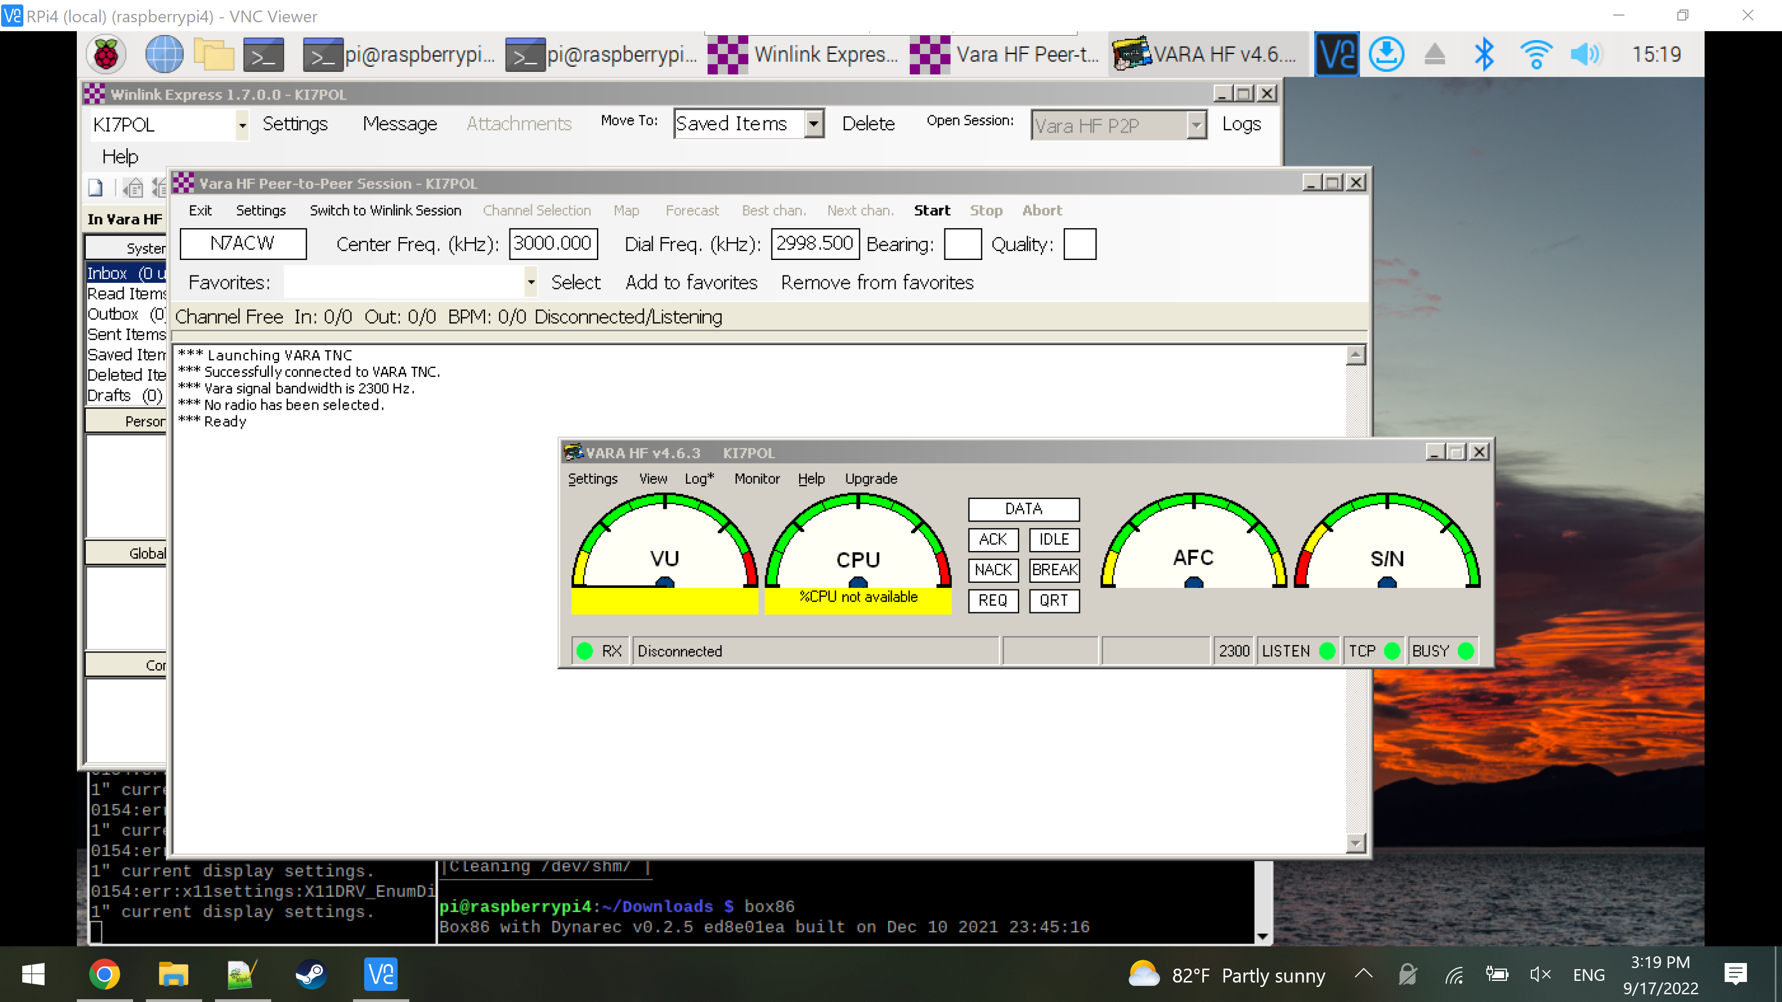Open the Pi Bluetooth menu
The width and height of the screenshot is (1782, 1002).
1485,54
